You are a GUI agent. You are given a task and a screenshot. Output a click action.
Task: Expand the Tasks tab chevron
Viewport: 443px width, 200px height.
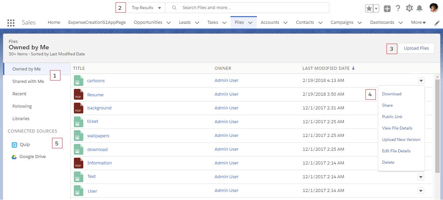[x=224, y=23]
